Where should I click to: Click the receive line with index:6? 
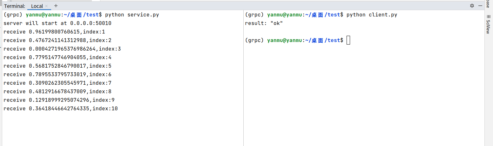pyautogui.click(x=57, y=74)
